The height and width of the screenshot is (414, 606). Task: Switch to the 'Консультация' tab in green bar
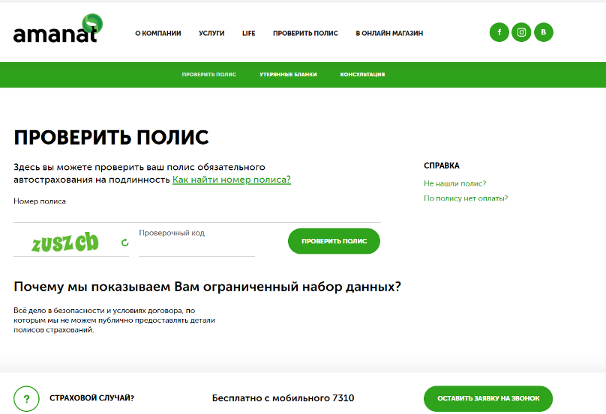[x=362, y=75]
